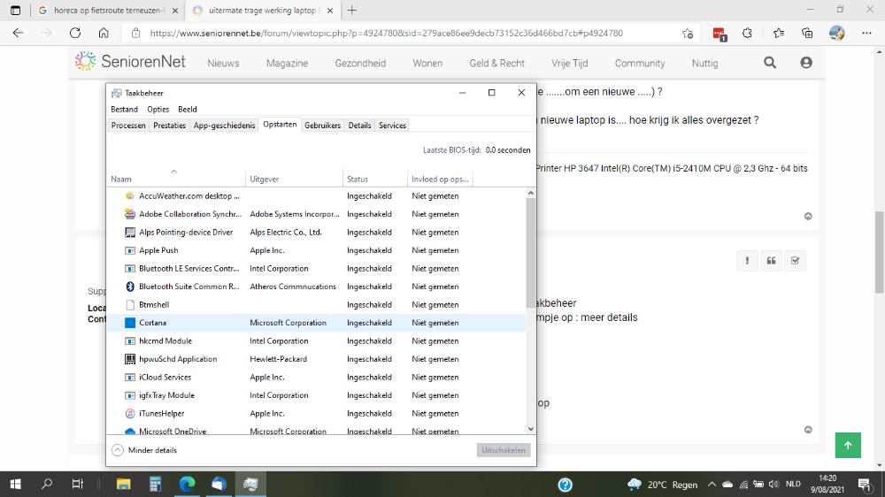Click the Uitschakelen button
Image resolution: width=885 pixels, height=497 pixels.
point(504,450)
